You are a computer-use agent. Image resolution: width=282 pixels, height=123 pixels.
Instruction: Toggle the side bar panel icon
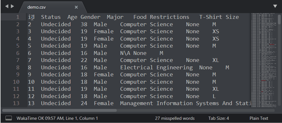pos(8,118)
